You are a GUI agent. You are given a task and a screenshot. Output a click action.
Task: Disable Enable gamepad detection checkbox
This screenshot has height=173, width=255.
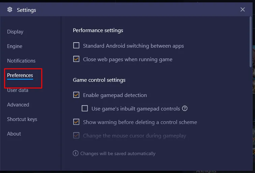tap(76, 95)
